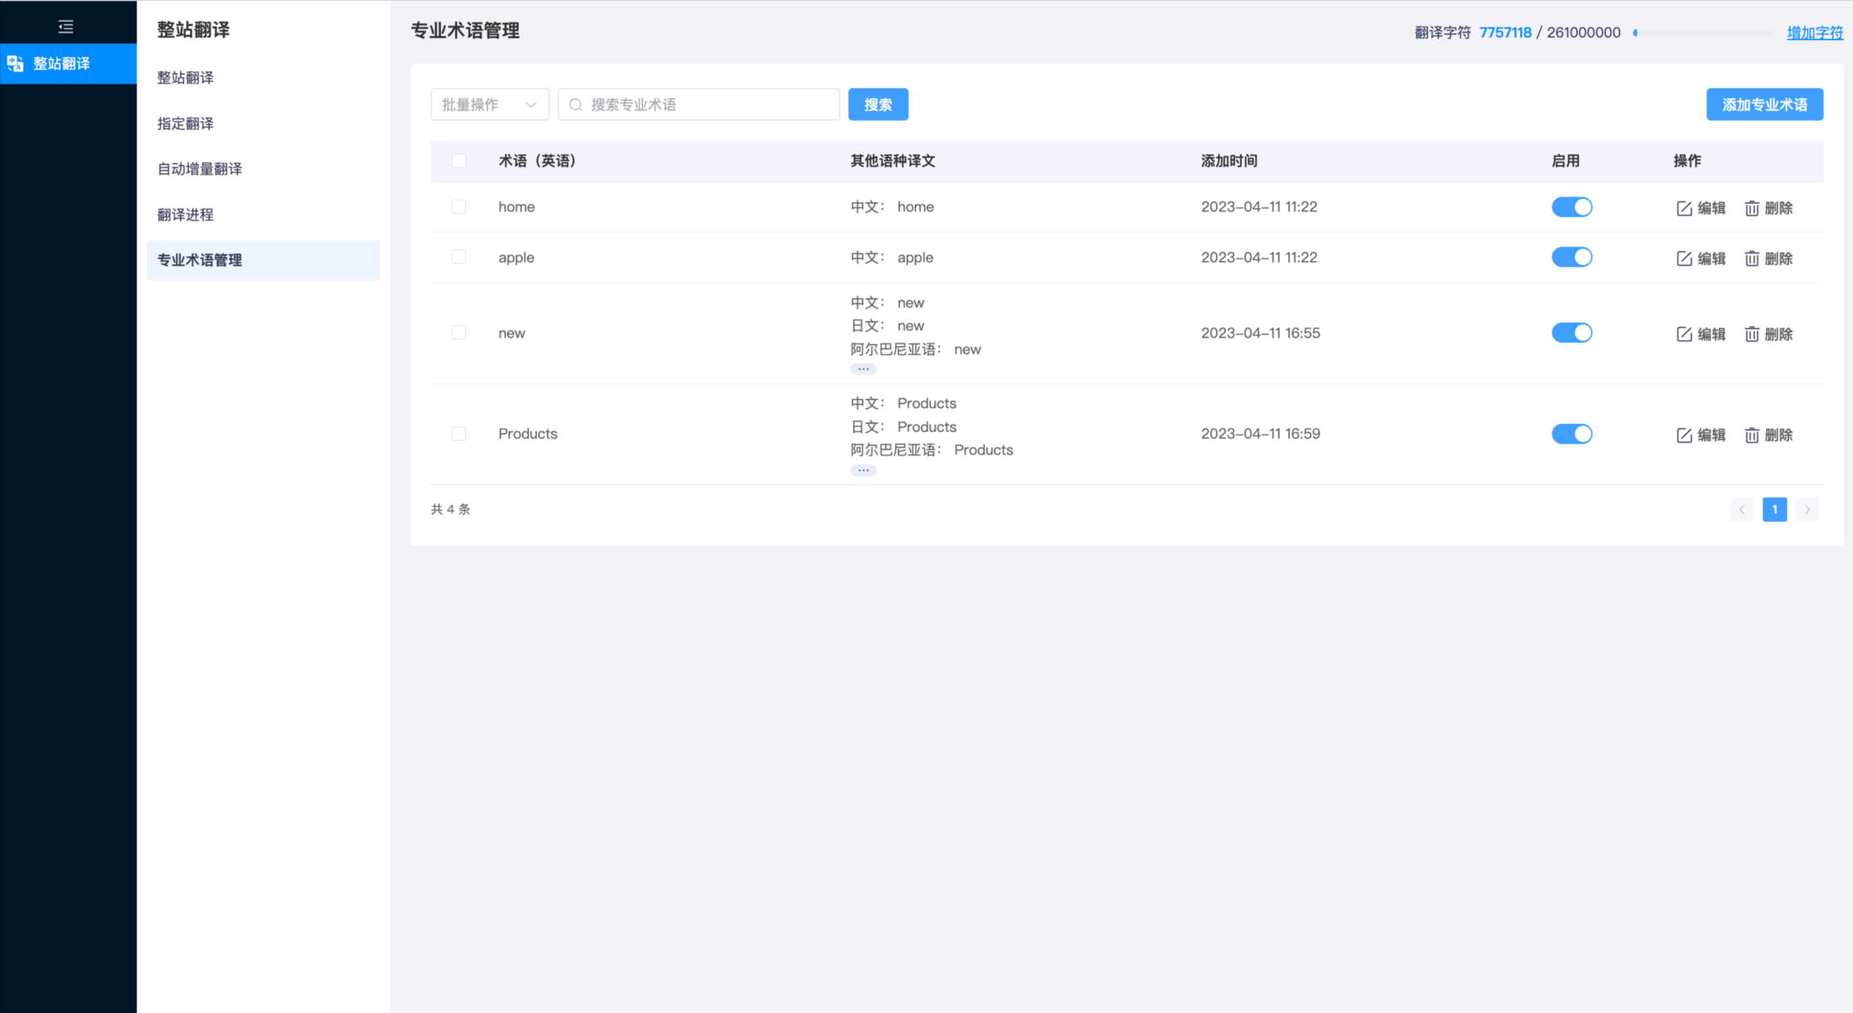Click the trash icon in the Products row
1853x1013 pixels.
[1752, 434]
